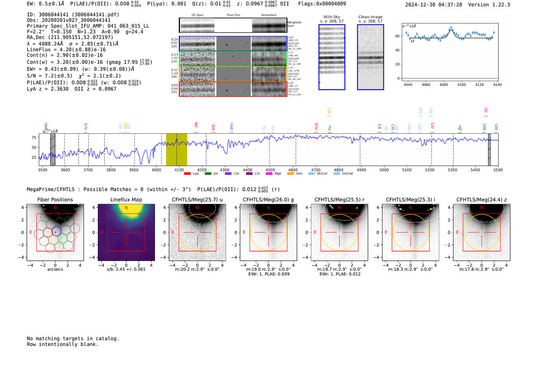Click the Weighted Sum 2D spectrum row

(x=233, y=25)
